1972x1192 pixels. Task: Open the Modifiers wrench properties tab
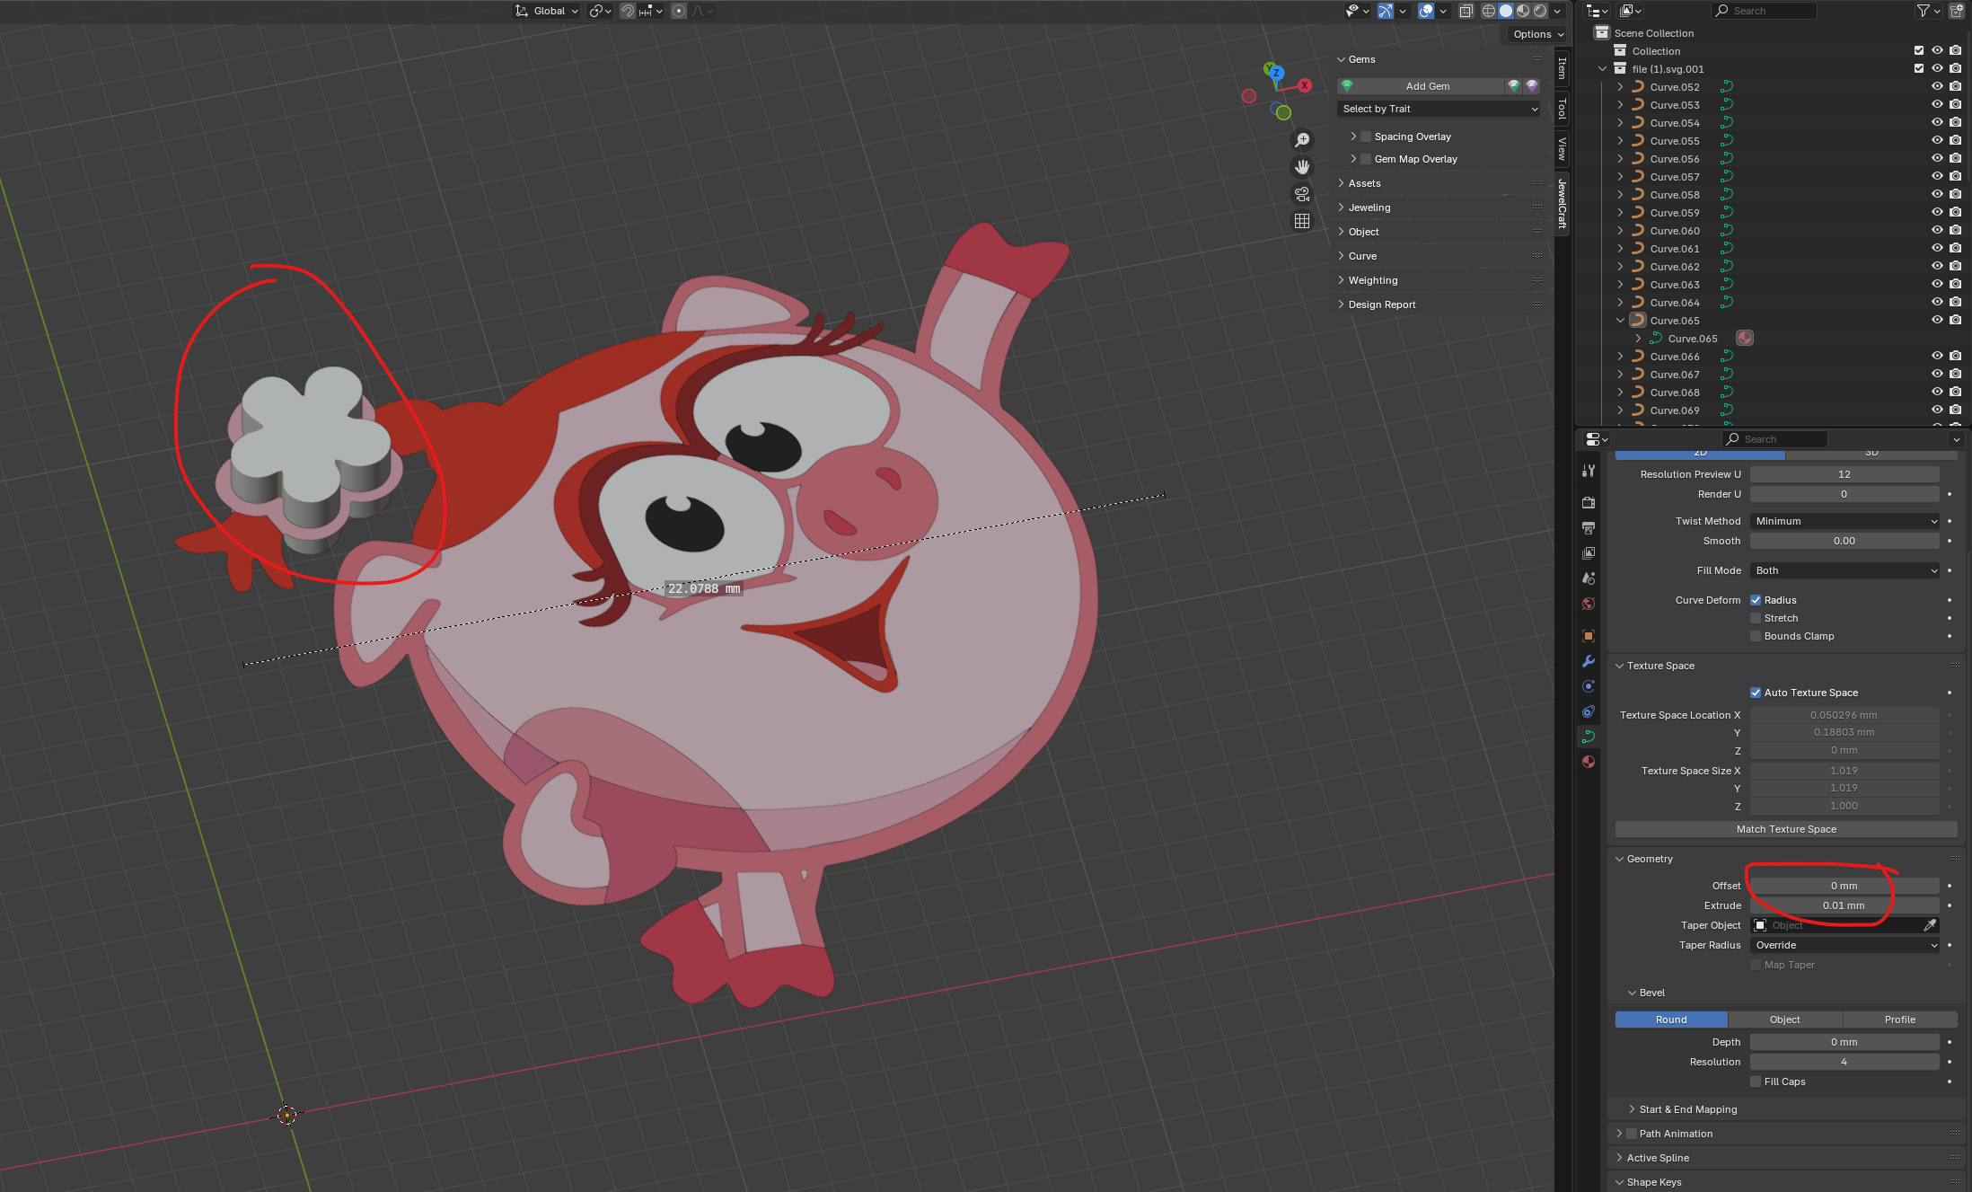click(x=1589, y=661)
